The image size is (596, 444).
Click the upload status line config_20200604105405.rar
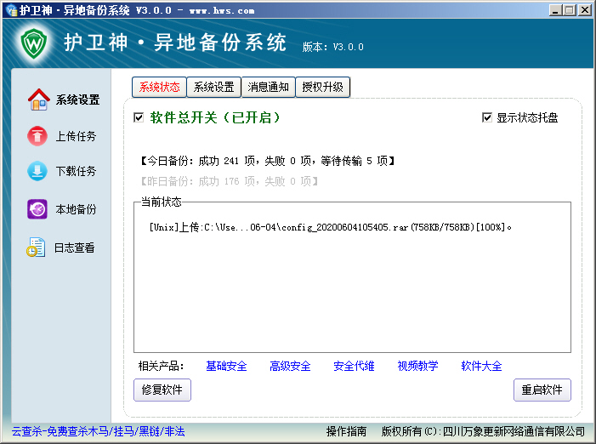click(331, 227)
